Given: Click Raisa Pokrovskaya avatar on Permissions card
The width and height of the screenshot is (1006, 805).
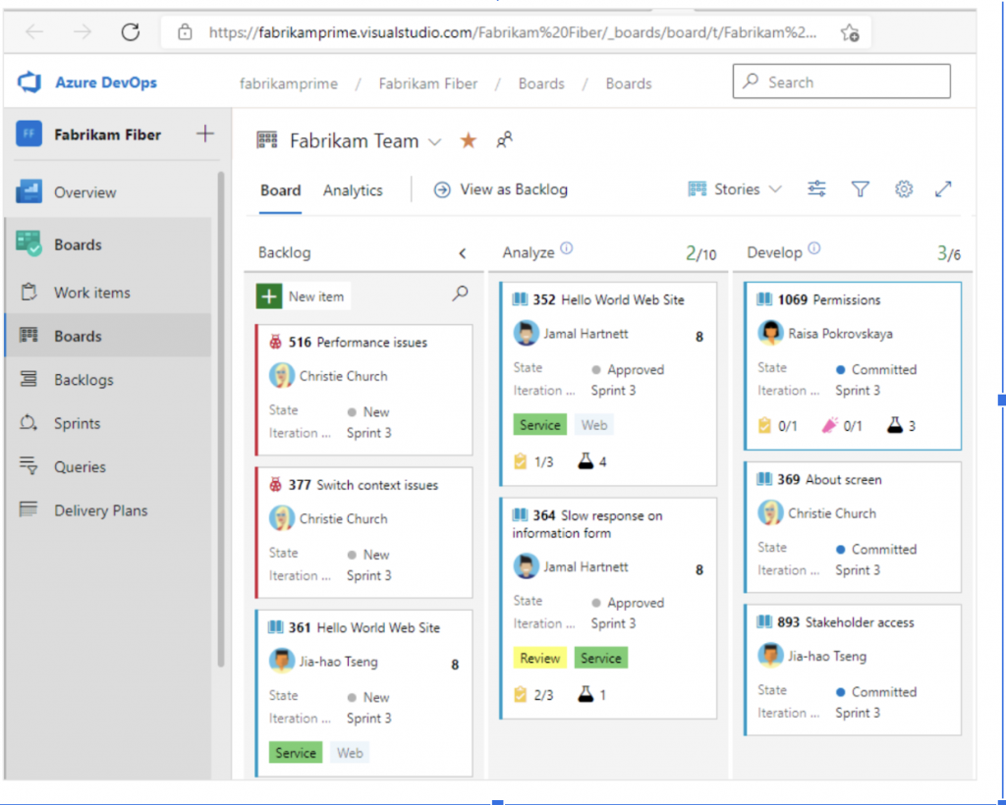Looking at the screenshot, I should pyautogui.click(x=770, y=333).
